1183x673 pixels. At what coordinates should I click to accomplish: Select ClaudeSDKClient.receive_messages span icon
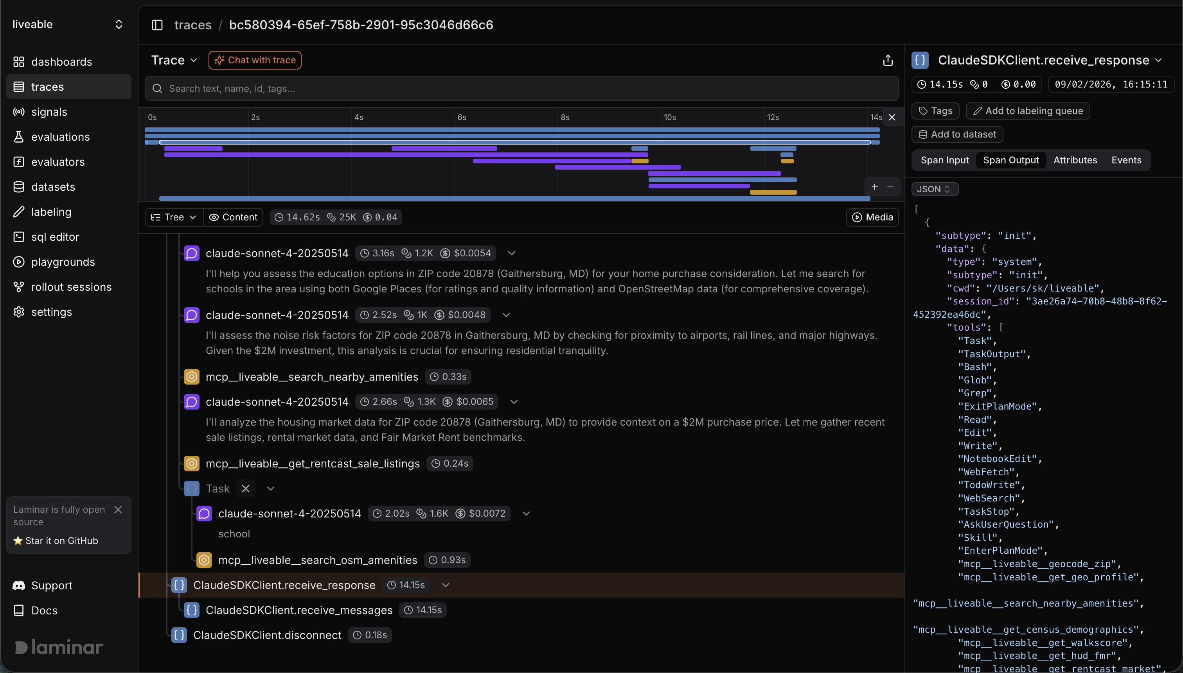(192, 610)
